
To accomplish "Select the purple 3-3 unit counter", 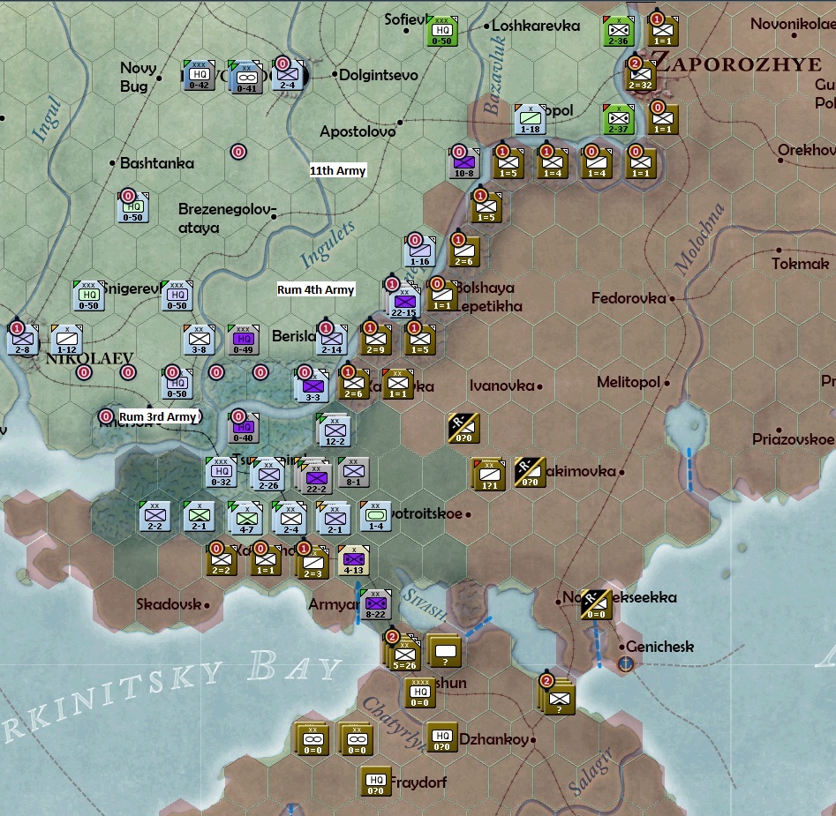I will pyautogui.click(x=313, y=386).
